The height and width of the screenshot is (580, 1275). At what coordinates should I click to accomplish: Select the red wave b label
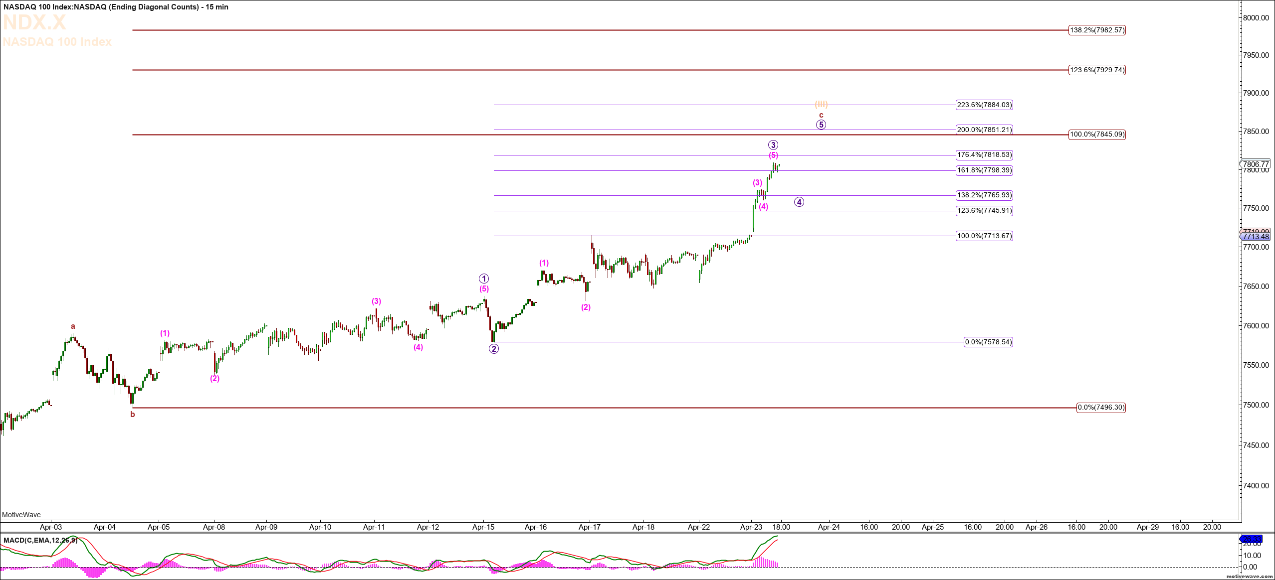click(x=133, y=415)
